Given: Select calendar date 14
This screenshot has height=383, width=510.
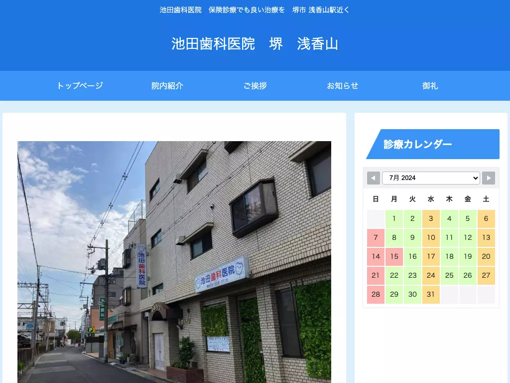Looking at the screenshot, I should tap(376, 256).
